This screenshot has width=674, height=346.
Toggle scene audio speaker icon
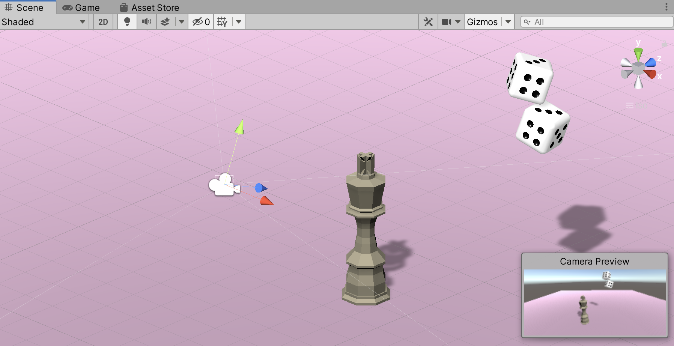click(x=146, y=22)
